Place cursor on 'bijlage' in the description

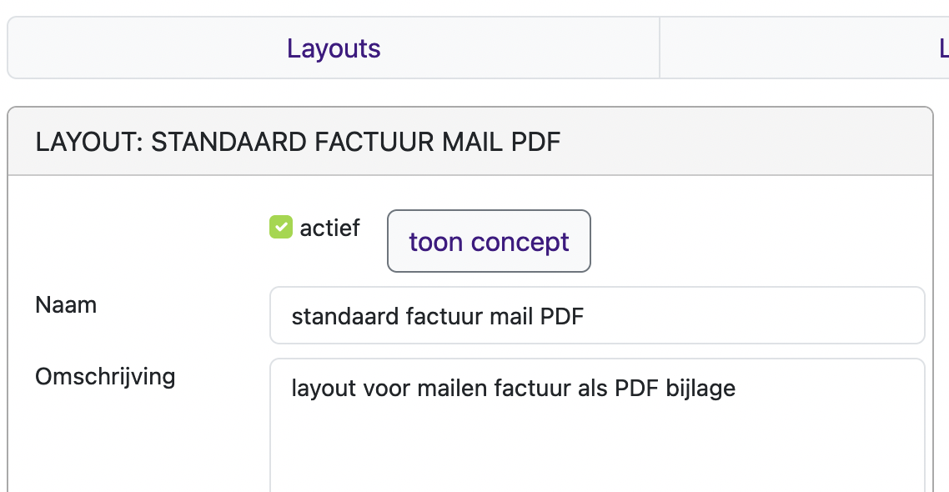click(x=700, y=389)
